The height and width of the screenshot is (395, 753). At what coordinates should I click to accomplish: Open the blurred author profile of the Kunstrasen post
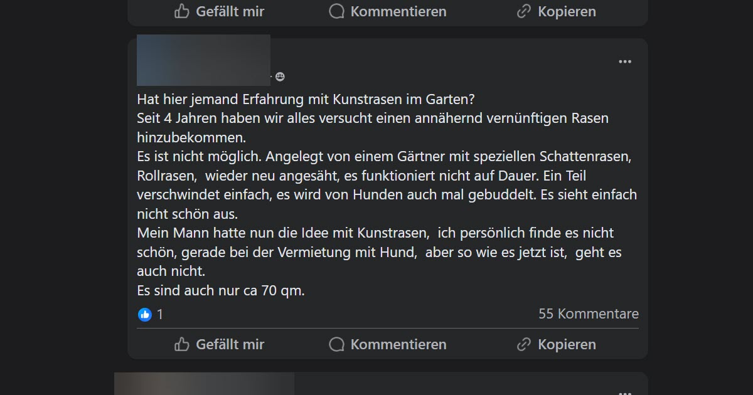pyautogui.click(x=203, y=60)
